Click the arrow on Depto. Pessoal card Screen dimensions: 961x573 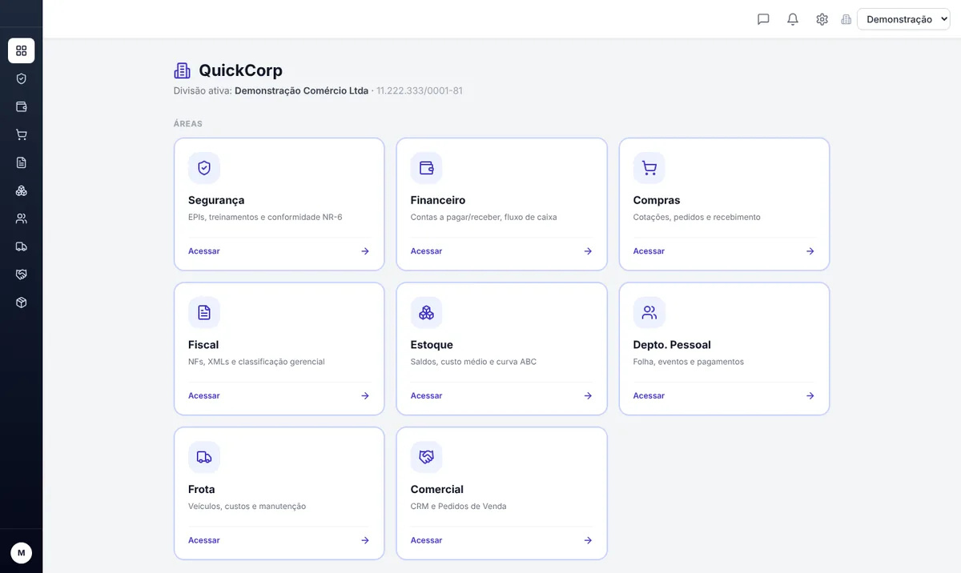tap(810, 395)
